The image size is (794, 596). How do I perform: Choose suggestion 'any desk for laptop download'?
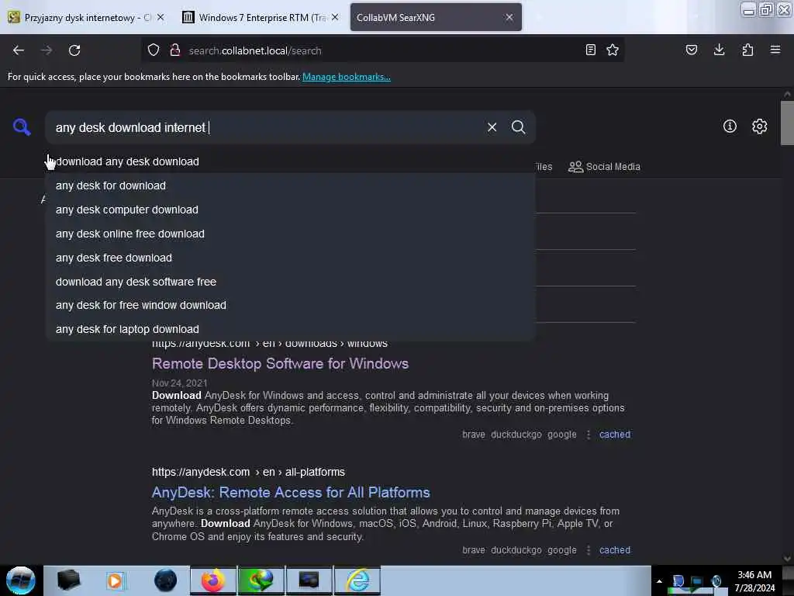coord(290,329)
